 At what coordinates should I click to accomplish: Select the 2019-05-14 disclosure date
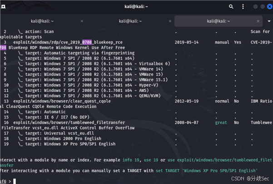[x=187, y=42]
